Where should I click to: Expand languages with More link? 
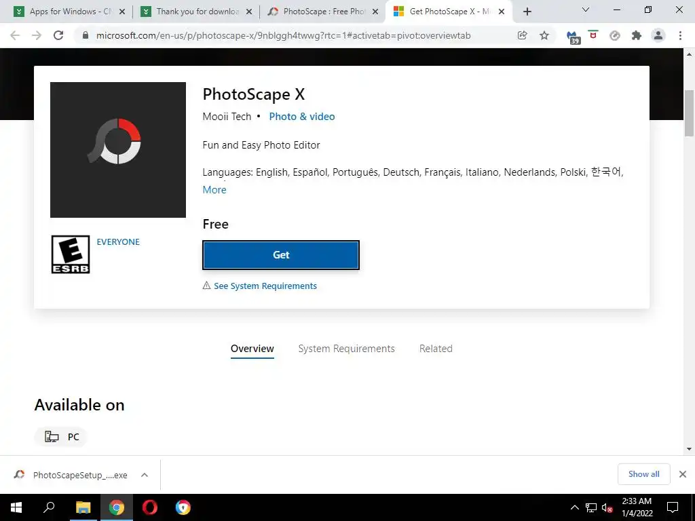(214, 190)
